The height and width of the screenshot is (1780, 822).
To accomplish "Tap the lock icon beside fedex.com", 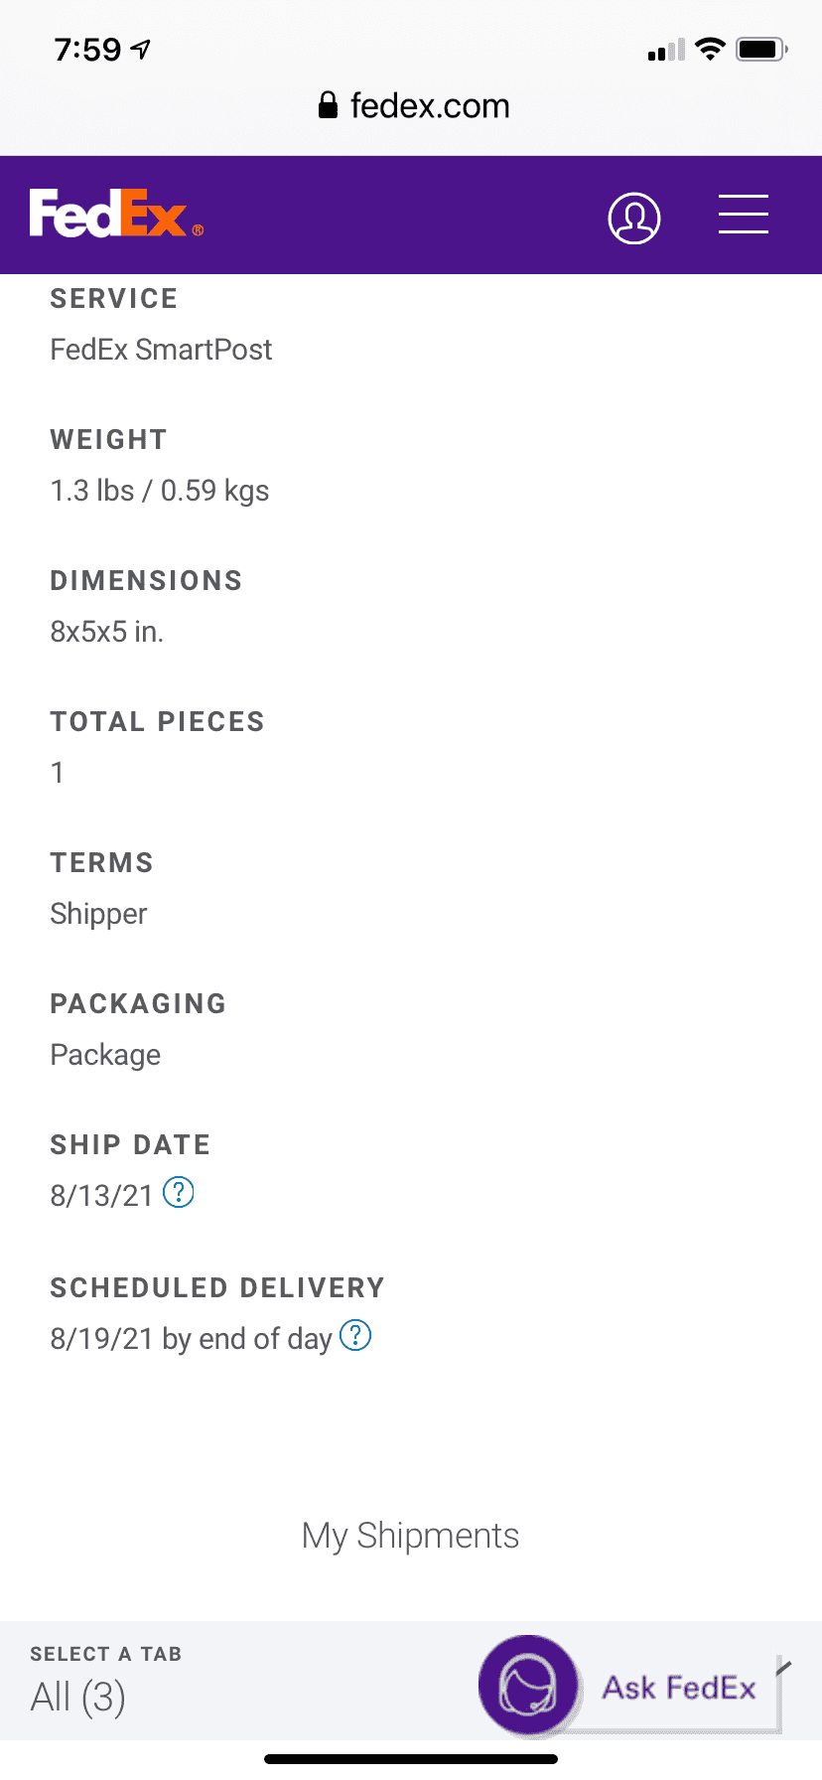I will point(328,105).
